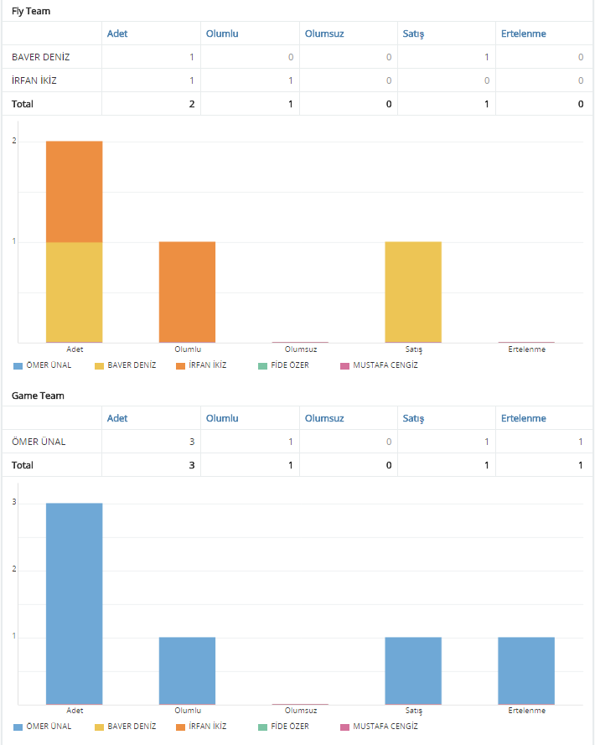The width and height of the screenshot is (595, 745).
Task: Click İRFAN İKİZ Olumlu value 1 in Fly Team table
Action: (x=291, y=80)
